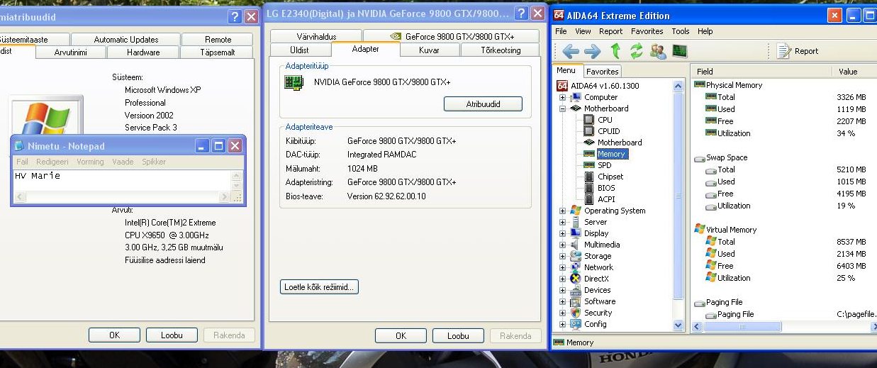Expand the Devices node
The height and width of the screenshot is (368, 877).
[563, 290]
